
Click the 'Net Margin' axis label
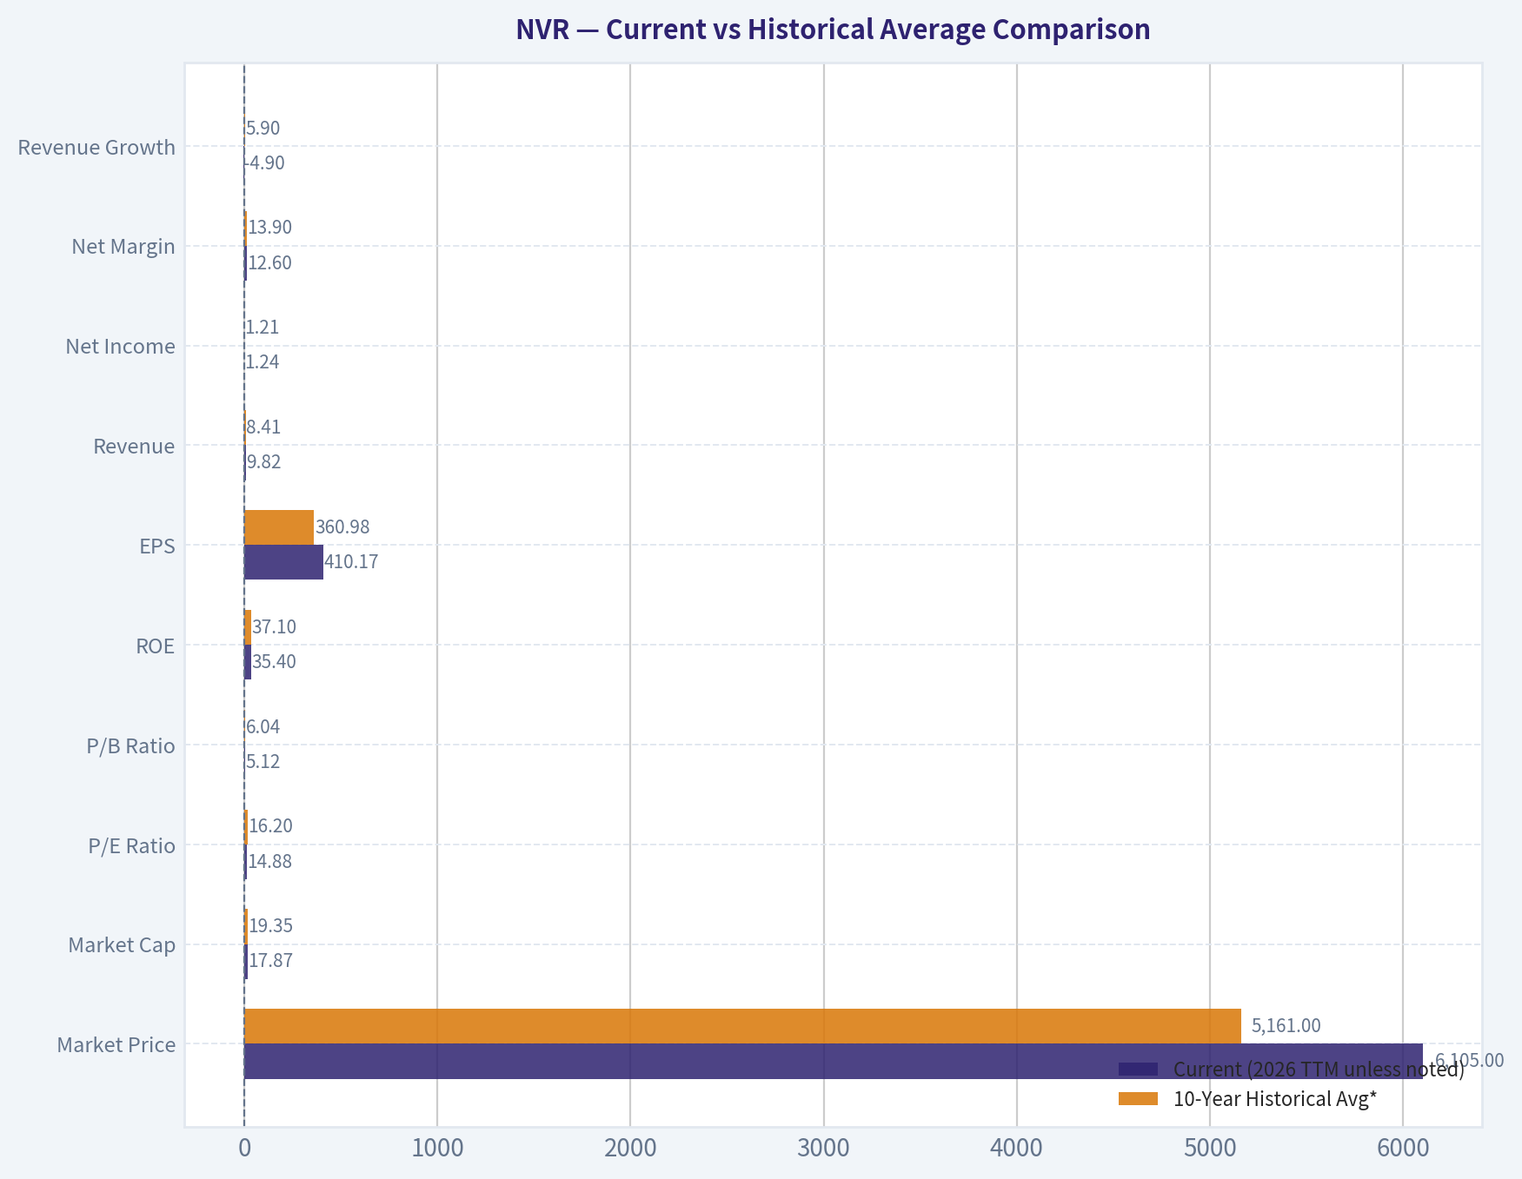(123, 247)
